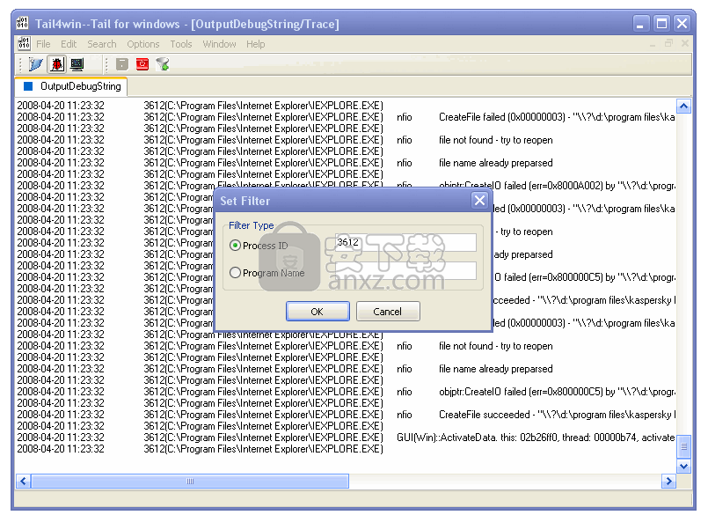Viewport: 708px width, 515px height.
Task: Cancel the Set Filter dialog
Action: 388,312
